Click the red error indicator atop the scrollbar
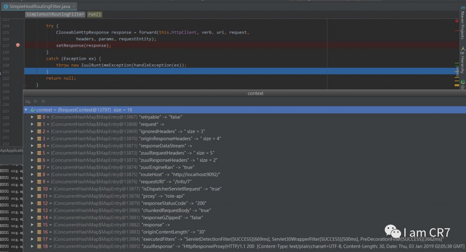The height and width of the screenshot is (252, 466). [x=457, y=21]
